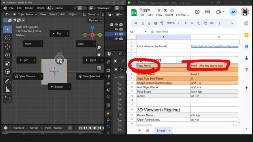
Task: Choose Bottom in the View pie menu
Action: pyautogui.click(x=60, y=87)
